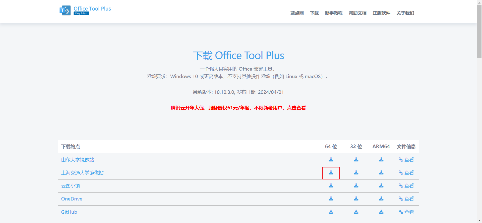The height and width of the screenshot is (223, 482).
Task: Download 32-bit from GitHub row
Action: (356, 212)
